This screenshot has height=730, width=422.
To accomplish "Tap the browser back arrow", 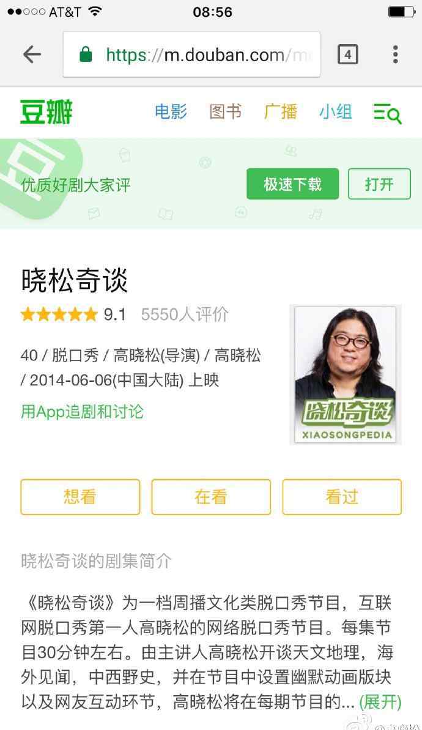I will 32,54.
